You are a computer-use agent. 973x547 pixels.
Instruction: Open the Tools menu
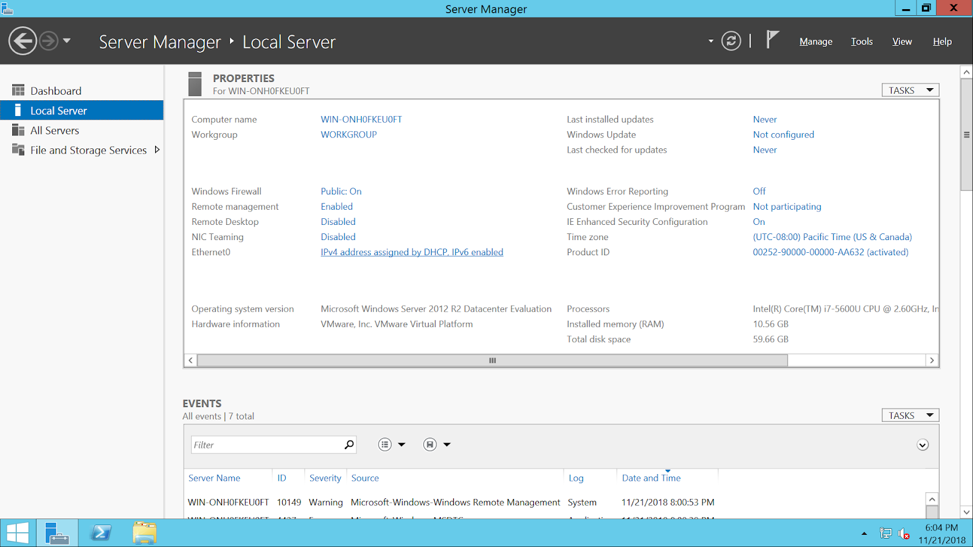(x=862, y=41)
